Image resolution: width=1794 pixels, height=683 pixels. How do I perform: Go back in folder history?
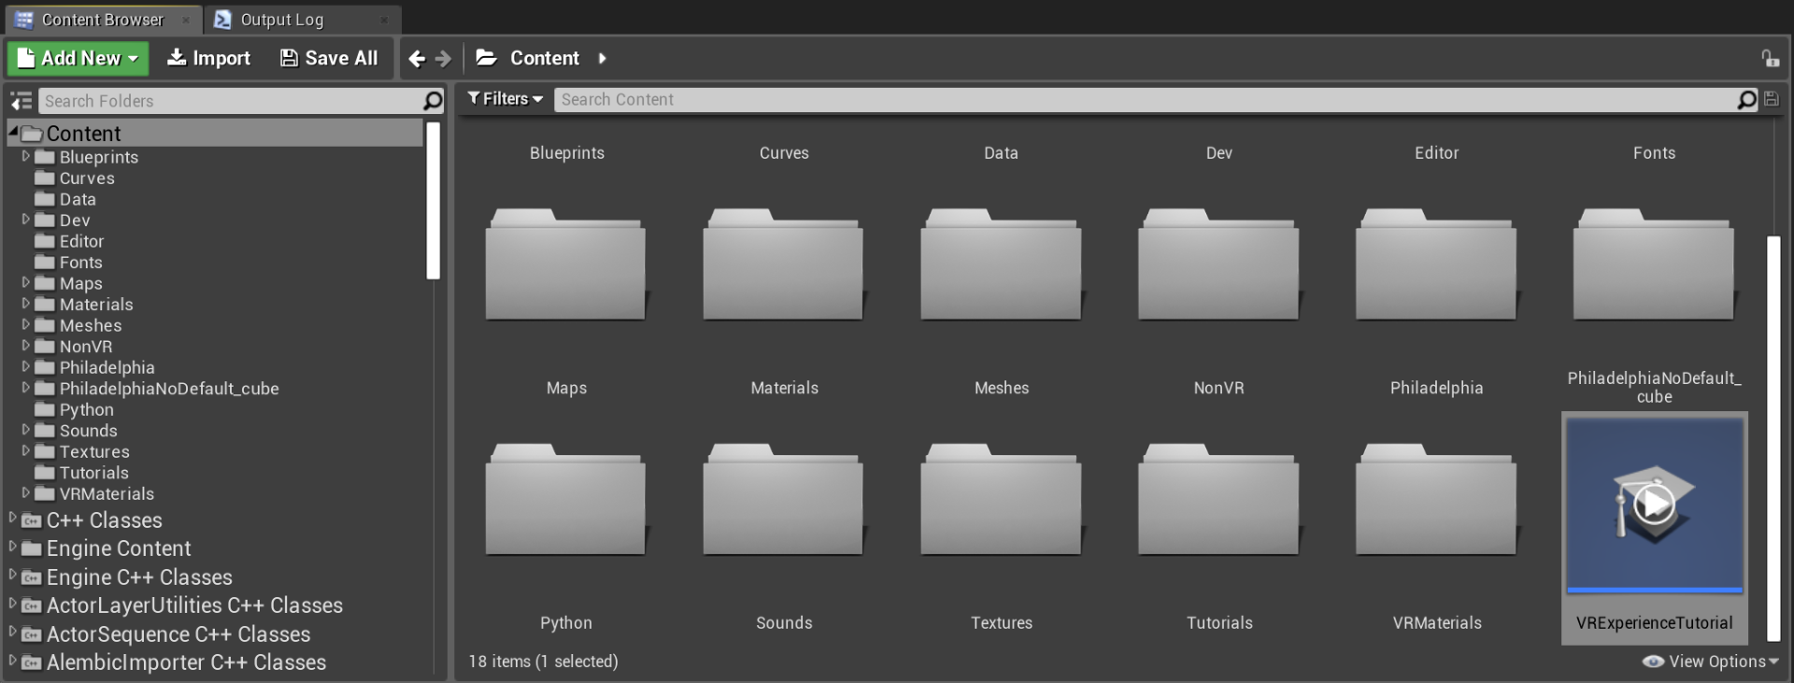[417, 59]
